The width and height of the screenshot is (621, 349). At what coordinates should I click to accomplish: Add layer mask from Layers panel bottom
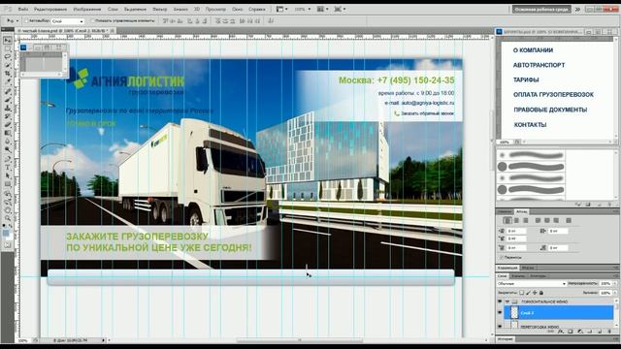pyautogui.click(x=571, y=332)
